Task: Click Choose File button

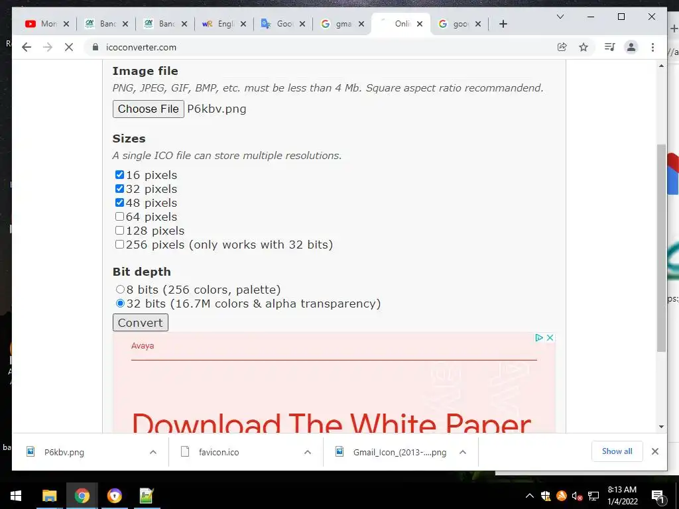Action: coord(148,109)
